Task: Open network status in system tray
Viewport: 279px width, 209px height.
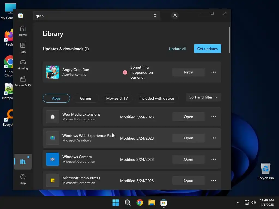Action: [247, 202]
